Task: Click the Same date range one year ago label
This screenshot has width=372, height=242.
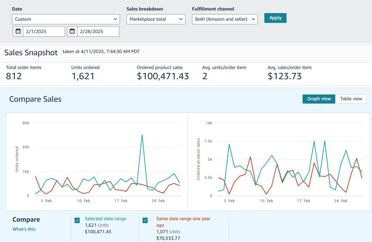Action: click(x=183, y=222)
